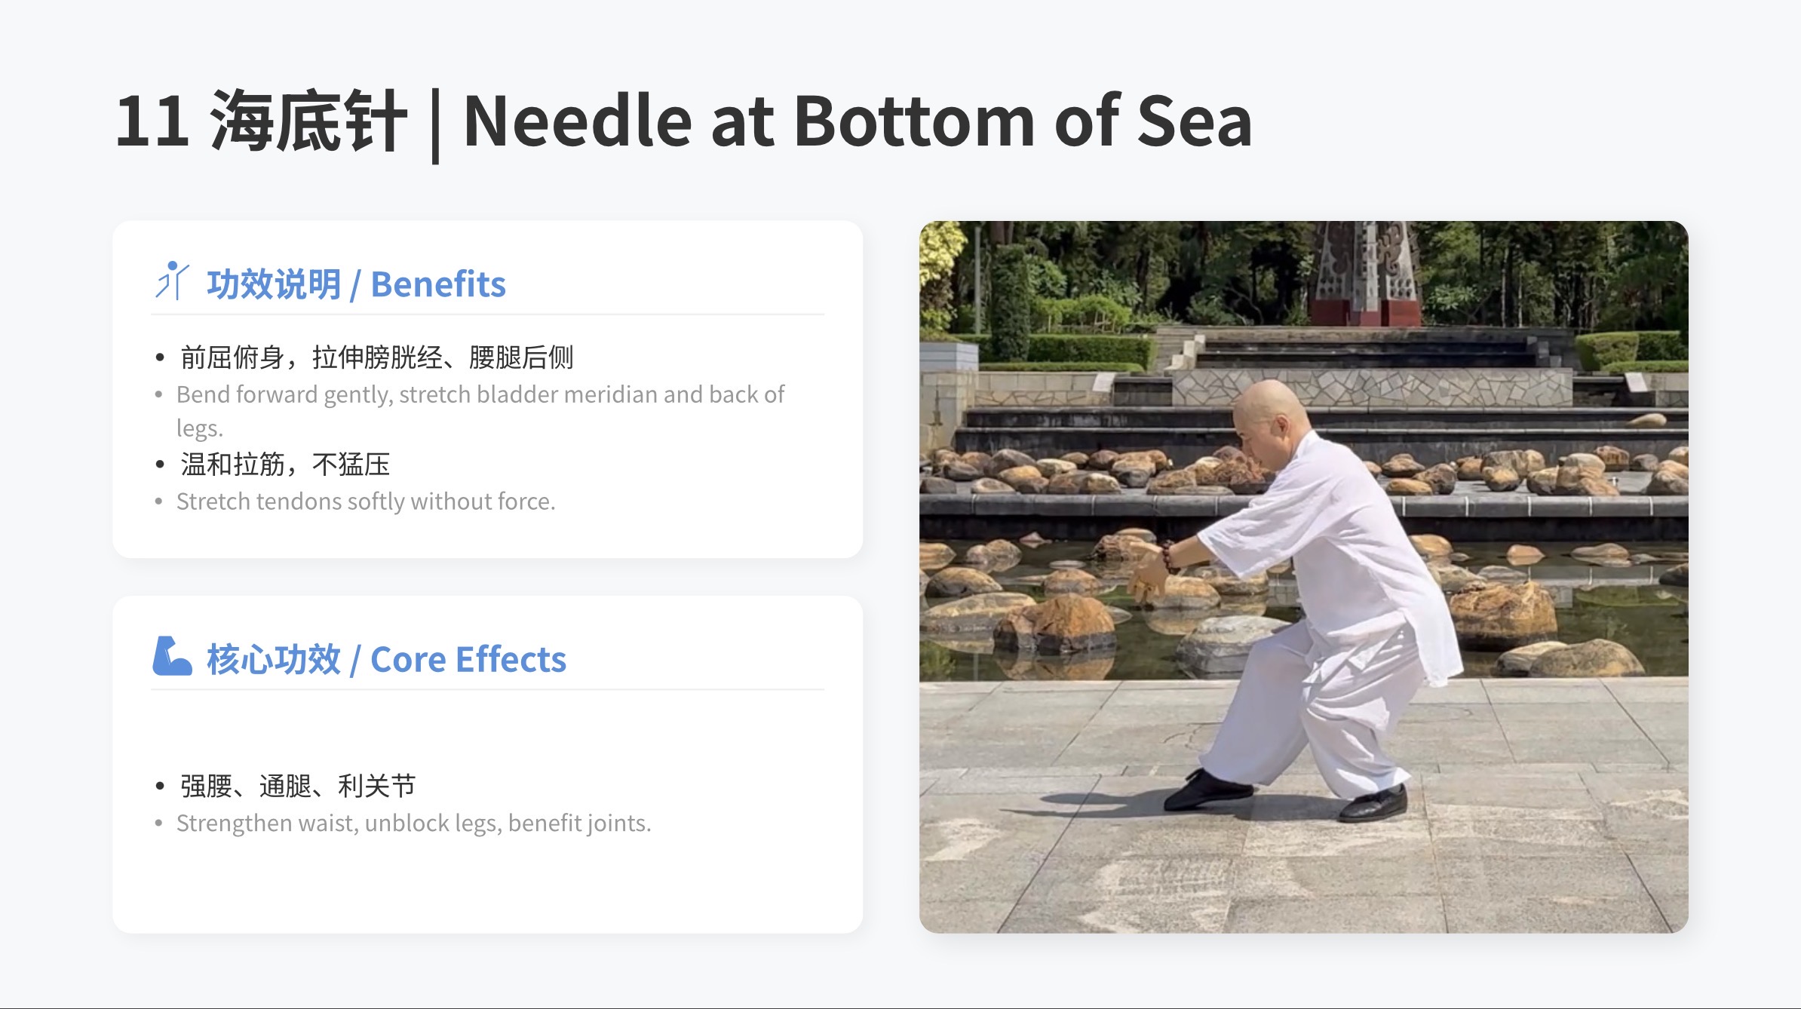Screen dimensions: 1801x1009
Task: Select the '强腰、通腿、利关节' bullet
Action: click(298, 786)
